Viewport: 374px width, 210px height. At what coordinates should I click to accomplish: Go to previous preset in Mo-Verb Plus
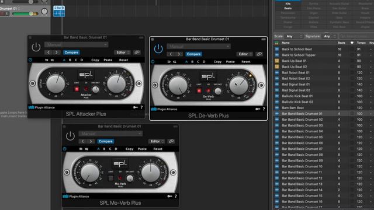[x=83, y=141]
